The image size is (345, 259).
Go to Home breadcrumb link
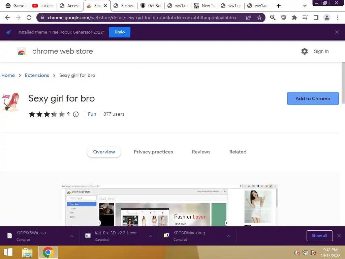[8, 75]
